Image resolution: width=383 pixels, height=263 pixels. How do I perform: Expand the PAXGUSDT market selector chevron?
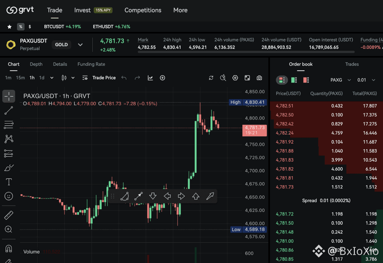pyautogui.click(x=80, y=45)
